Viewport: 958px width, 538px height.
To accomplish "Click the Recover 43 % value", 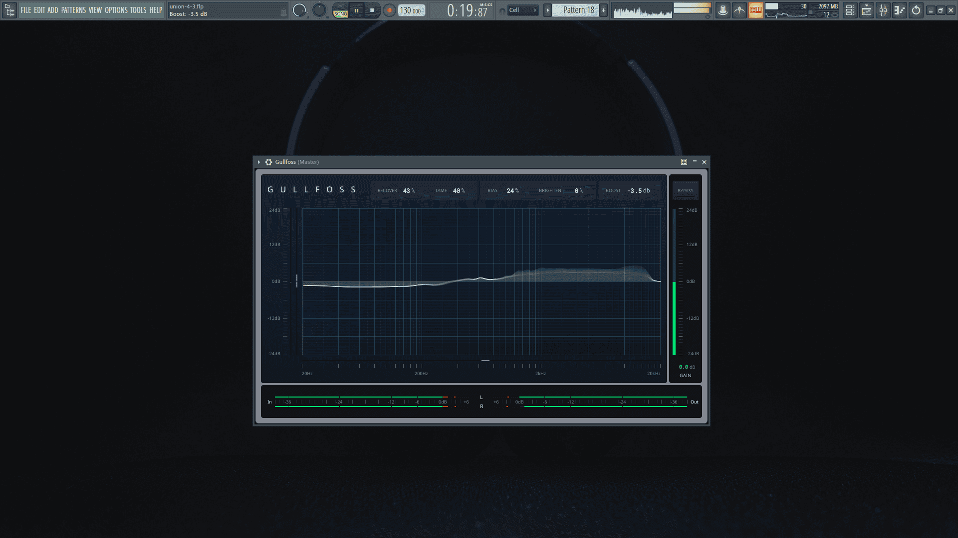I will (x=409, y=191).
